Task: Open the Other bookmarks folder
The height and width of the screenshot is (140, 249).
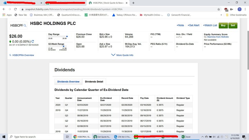Action: [x=236, y=15]
